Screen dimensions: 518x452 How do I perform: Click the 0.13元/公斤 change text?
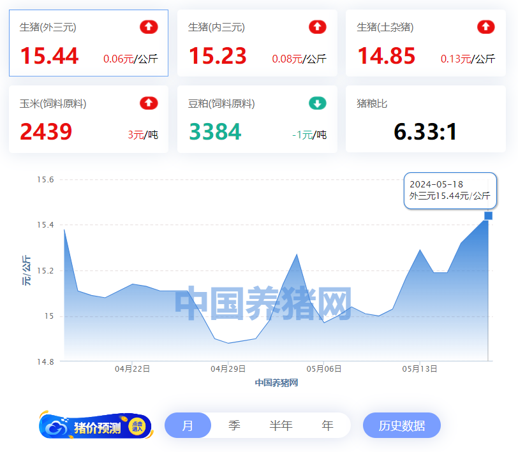468,59
